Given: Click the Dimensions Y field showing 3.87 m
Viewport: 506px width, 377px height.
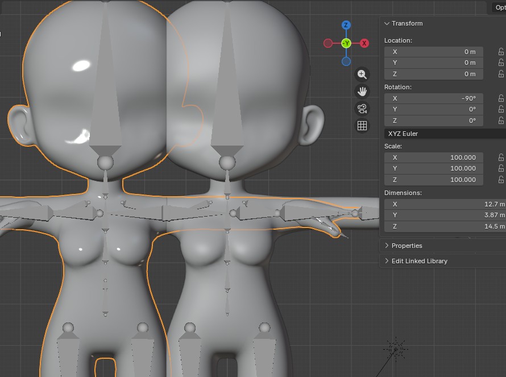Looking at the screenshot, I should tap(445, 215).
